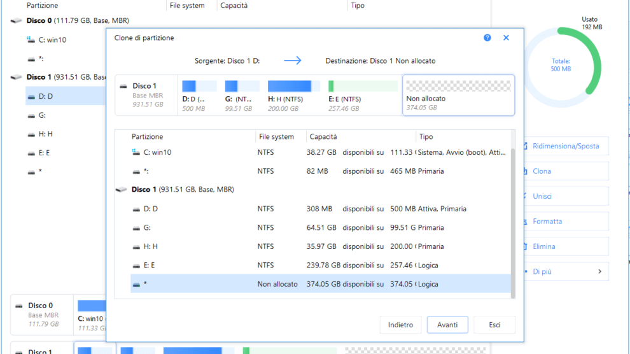Select the G: 64.51 GB row in dialog
Viewport: 630px width, 354px height.
click(320, 228)
